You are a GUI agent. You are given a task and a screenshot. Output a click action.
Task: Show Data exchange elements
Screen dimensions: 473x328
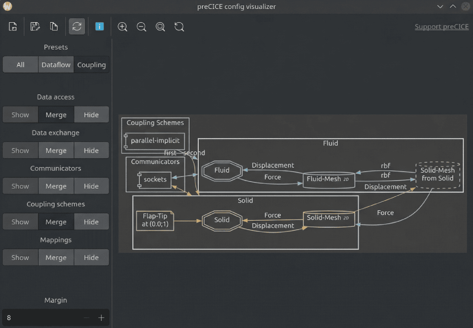click(20, 150)
